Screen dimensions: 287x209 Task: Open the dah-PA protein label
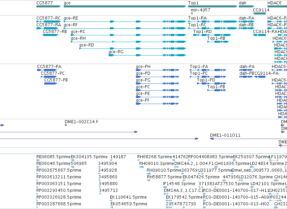(247, 67)
